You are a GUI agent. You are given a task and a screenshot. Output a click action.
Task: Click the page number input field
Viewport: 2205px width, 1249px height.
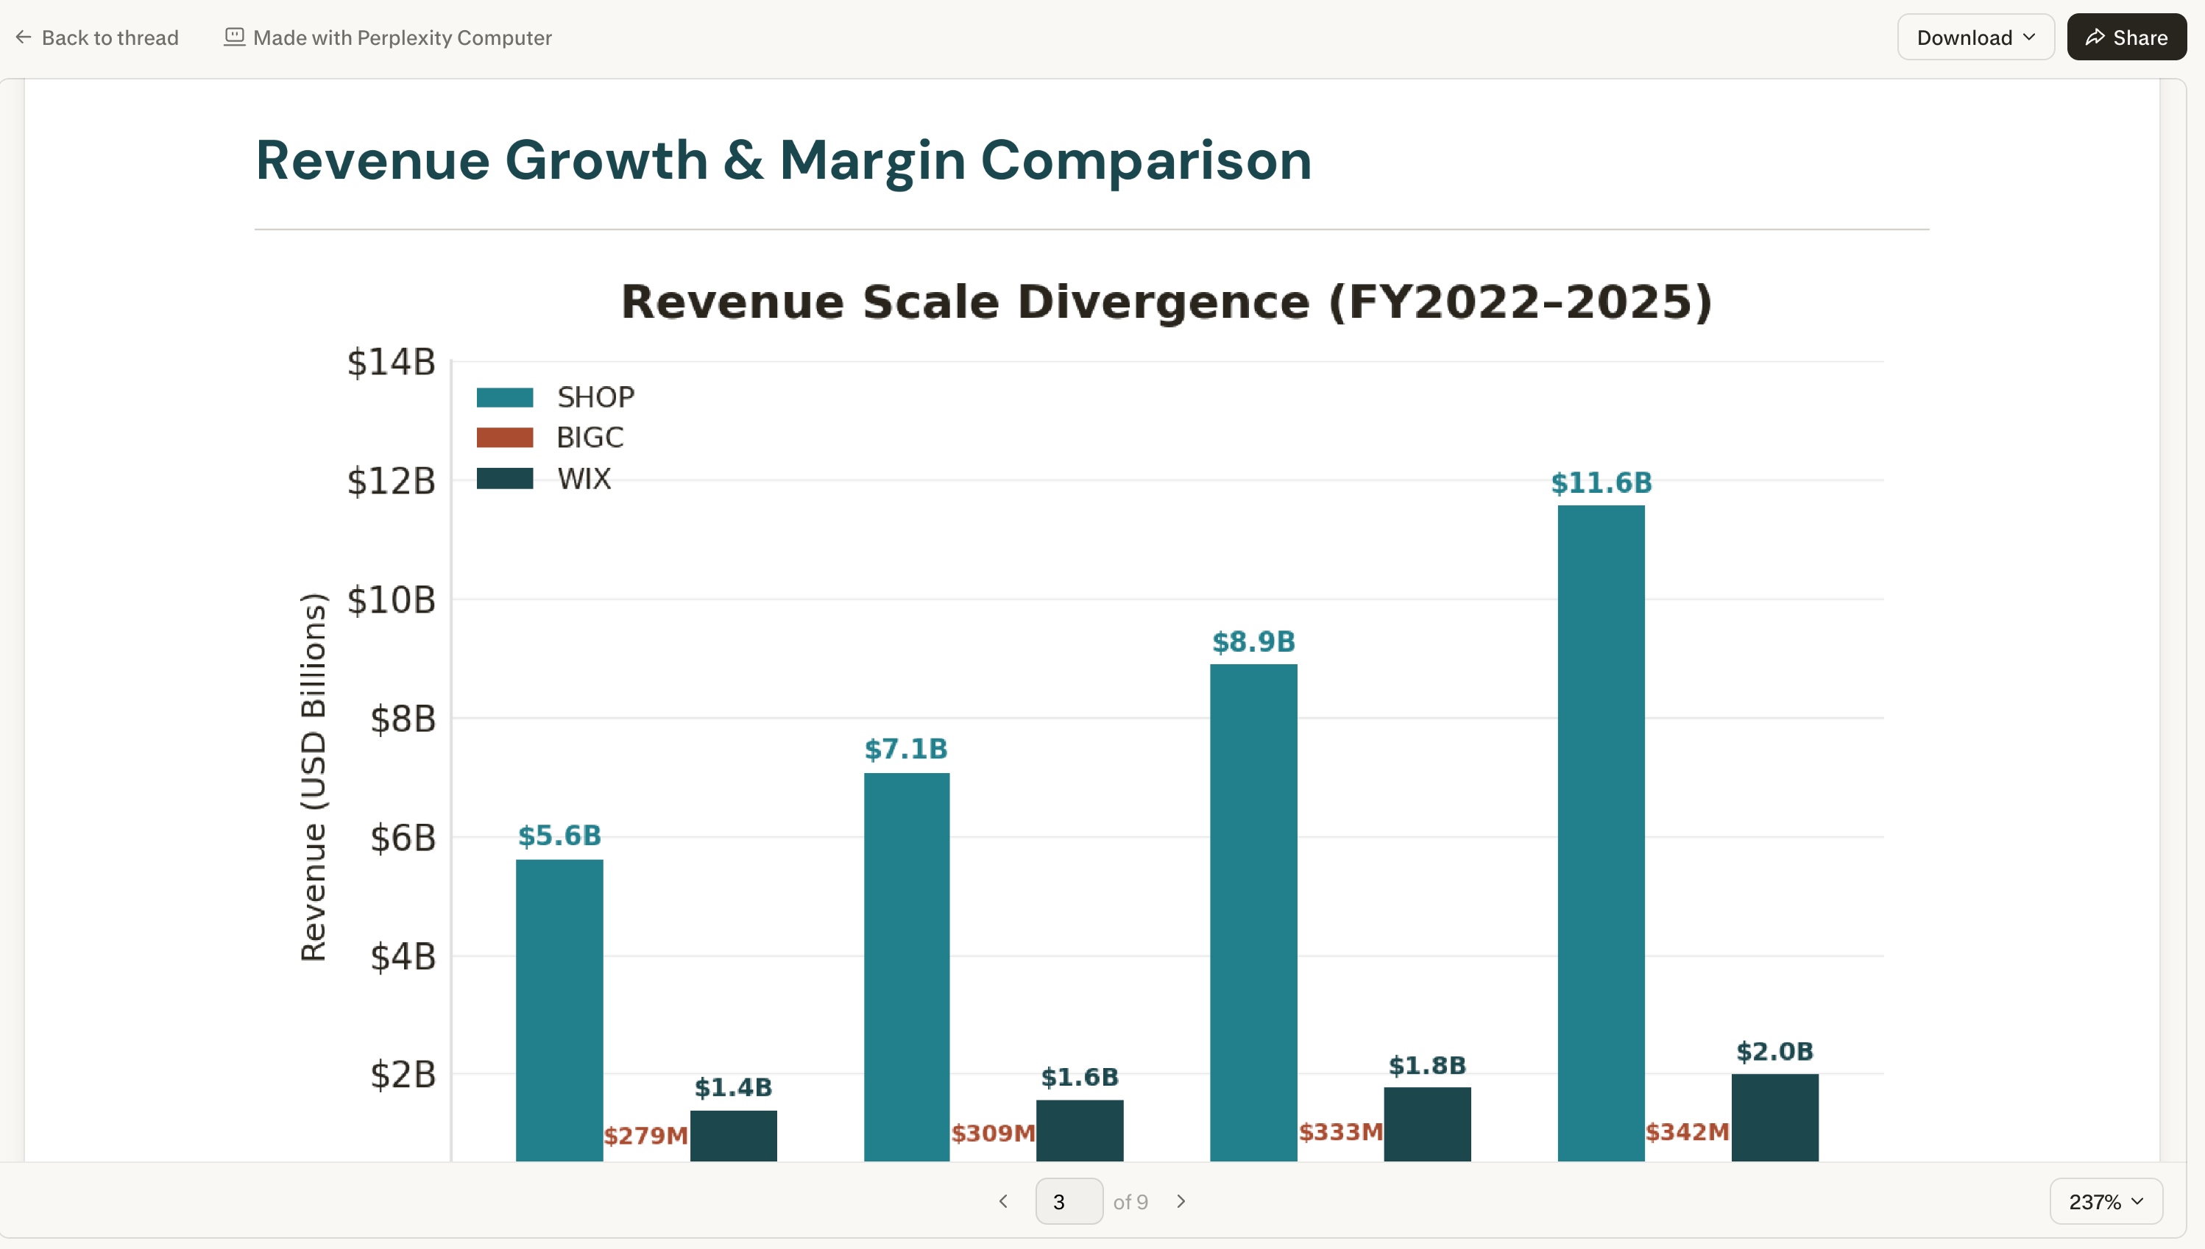click(1069, 1201)
